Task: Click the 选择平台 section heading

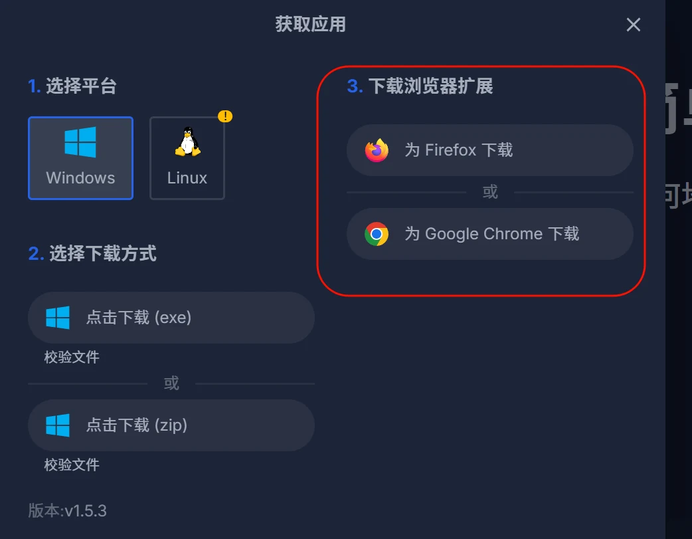Action: (81, 86)
